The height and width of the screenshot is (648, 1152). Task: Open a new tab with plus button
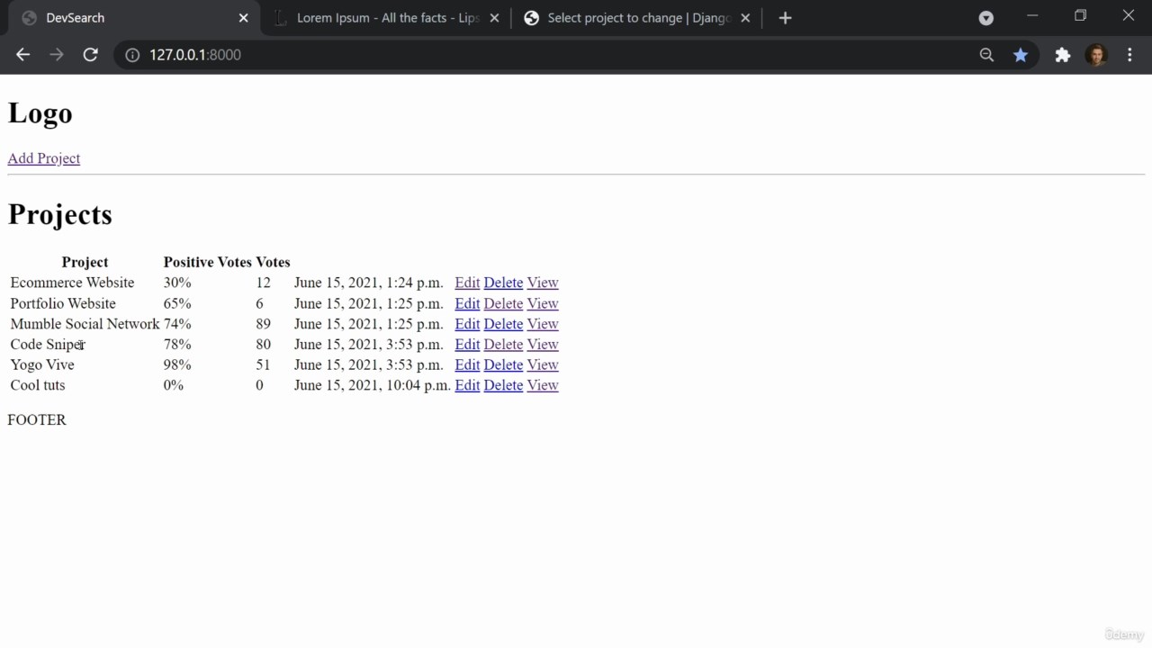pyautogui.click(x=785, y=18)
